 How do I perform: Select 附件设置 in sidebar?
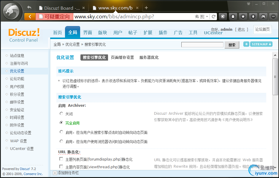tap(17, 125)
